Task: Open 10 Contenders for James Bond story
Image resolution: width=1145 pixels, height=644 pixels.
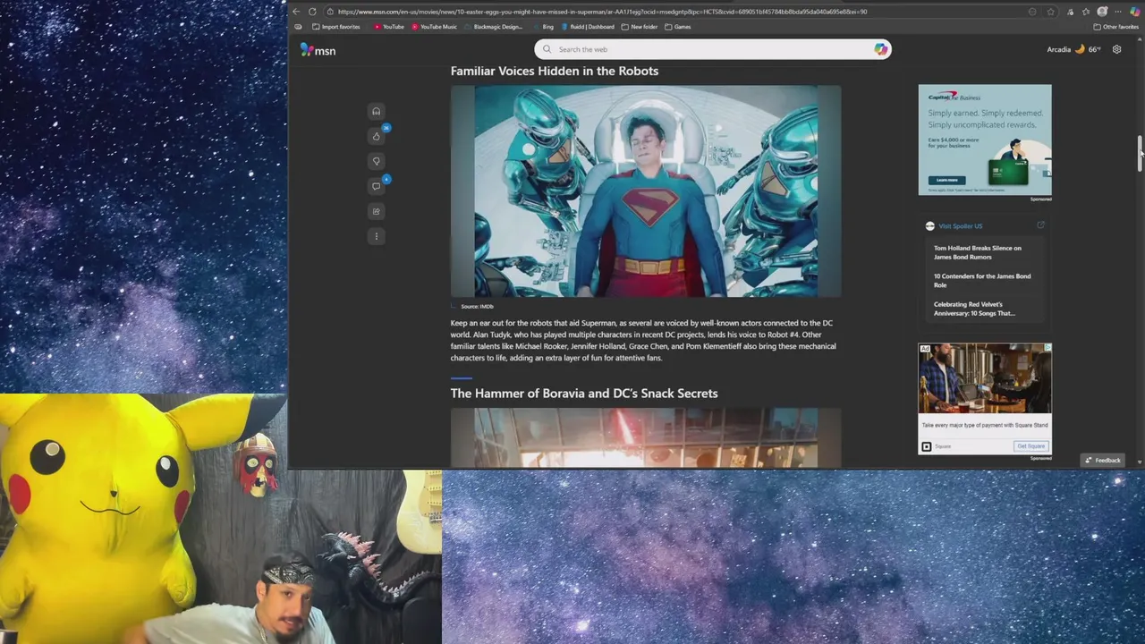Action: [982, 280]
